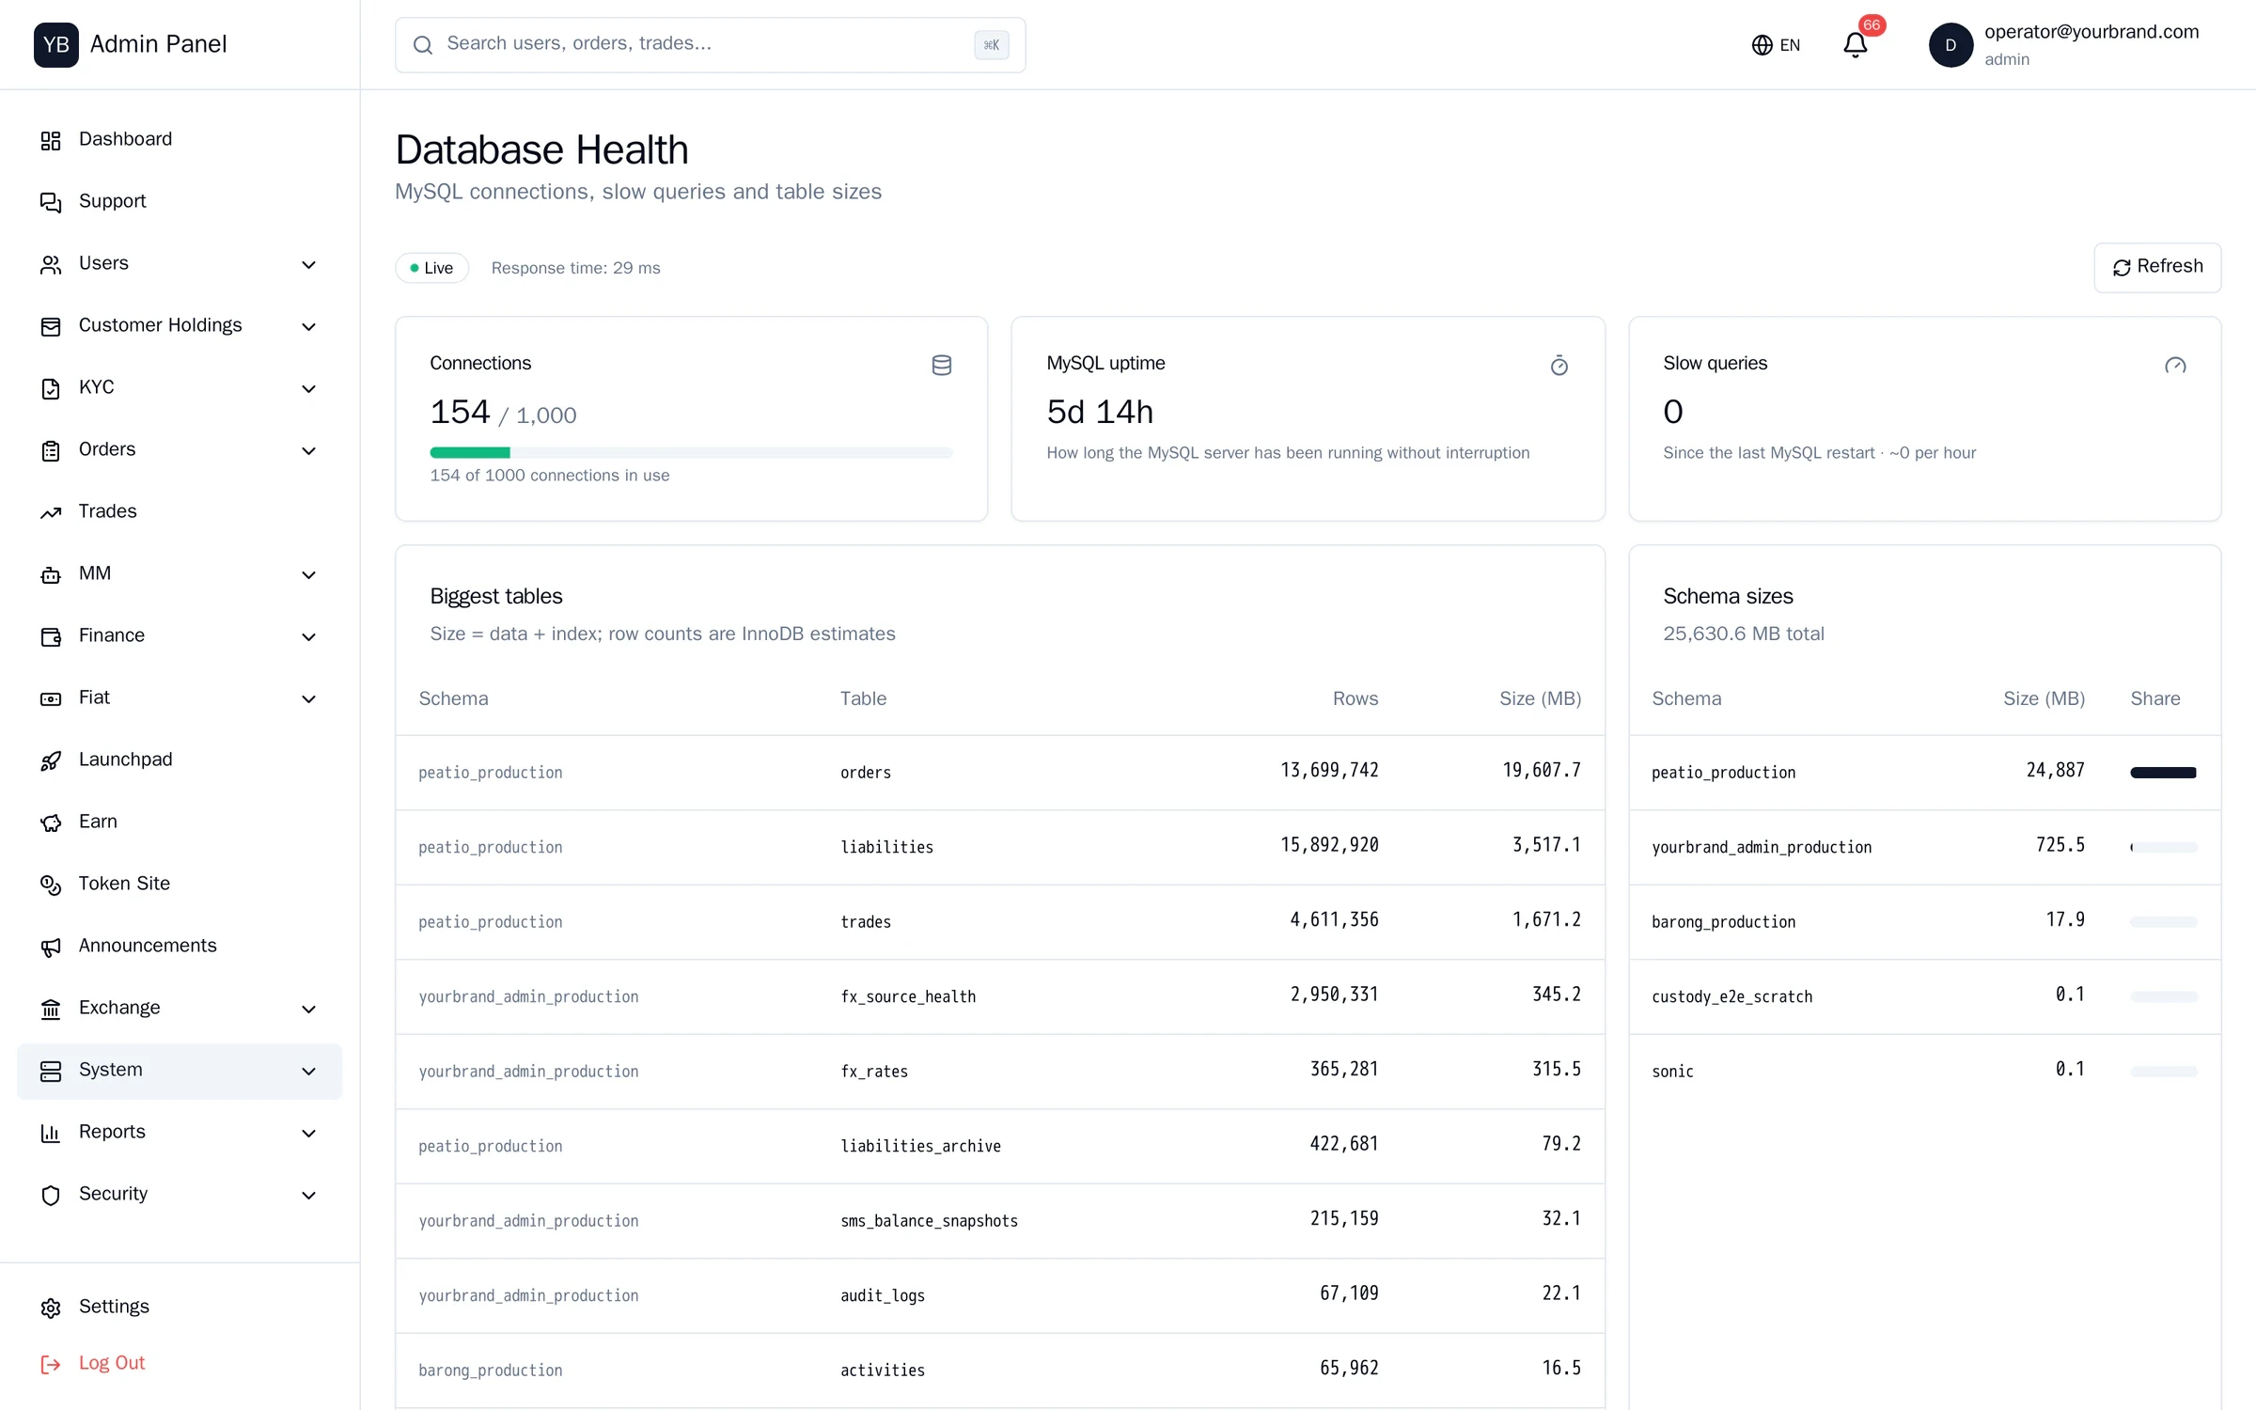Open the Exchange menu item
Viewport: 2256px width, 1410px height.
point(180,1009)
